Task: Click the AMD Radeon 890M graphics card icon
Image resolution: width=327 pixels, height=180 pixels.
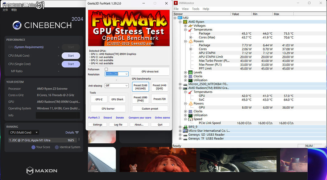Action: click(185, 88)
